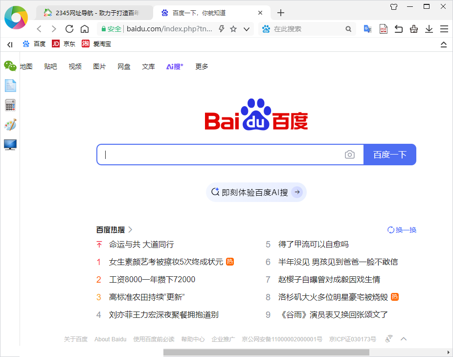
Task: Open hot search 命运与共 大道同行
Action: [141, 245]
